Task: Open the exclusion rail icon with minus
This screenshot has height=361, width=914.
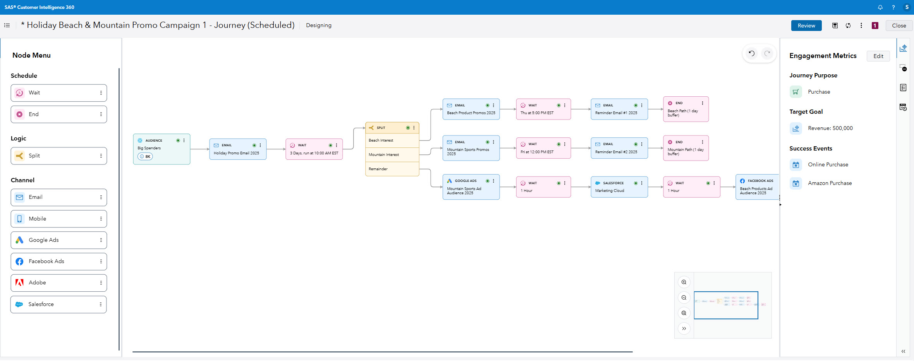Action: 903,68
